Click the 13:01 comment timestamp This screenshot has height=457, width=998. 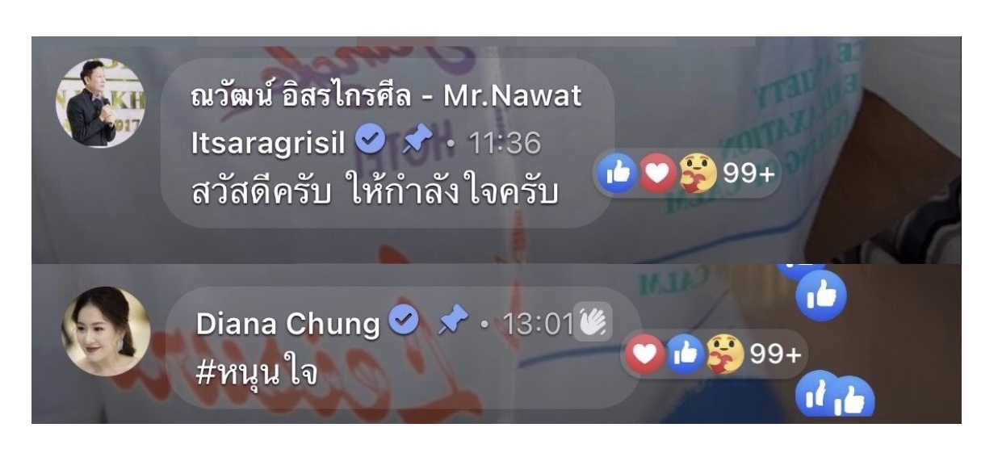click(x=538, y=324)
